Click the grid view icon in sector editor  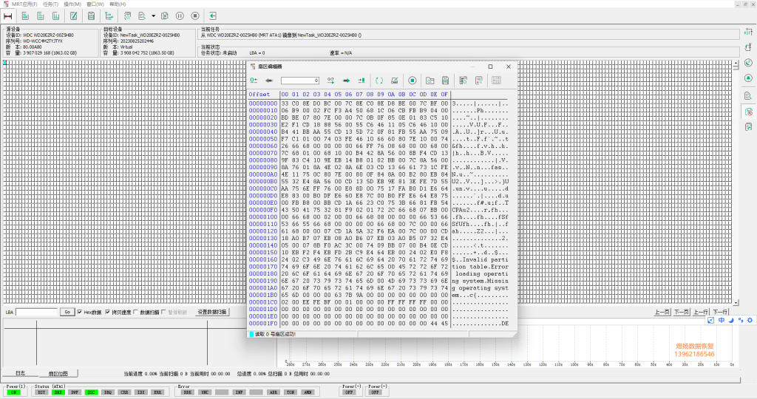496,81
